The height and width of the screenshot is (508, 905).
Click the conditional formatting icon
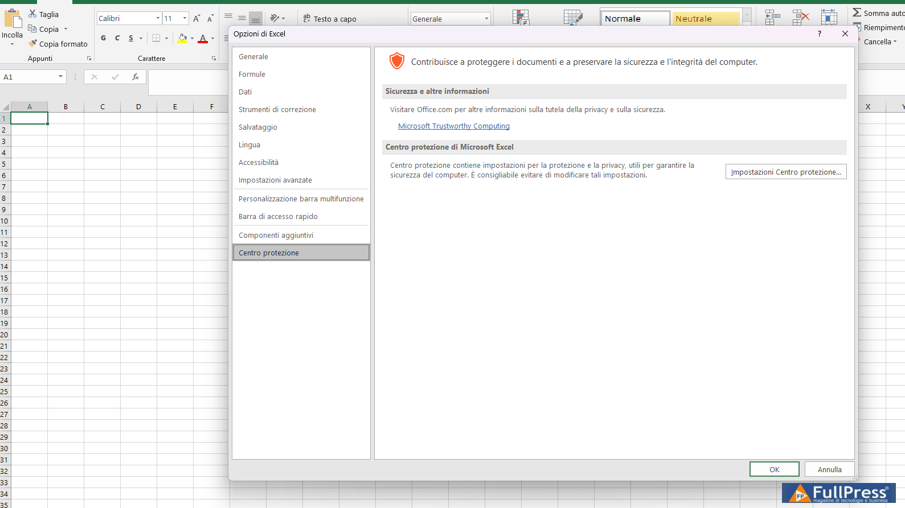point(521,18)
